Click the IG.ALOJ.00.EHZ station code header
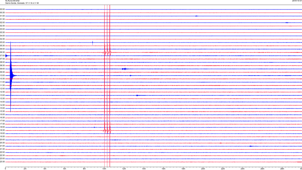Screen dimensions: 302x170 coord(12,1)
